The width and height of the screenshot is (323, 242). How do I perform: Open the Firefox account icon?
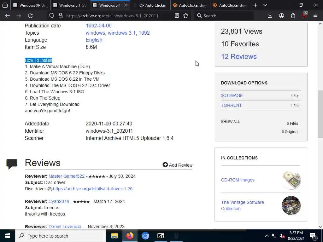pos(281,16)
